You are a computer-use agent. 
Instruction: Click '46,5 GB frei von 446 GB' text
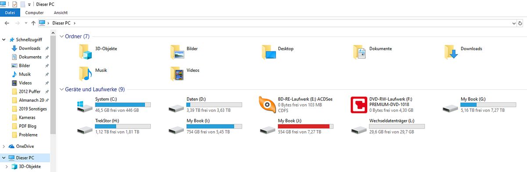point(117,110)
